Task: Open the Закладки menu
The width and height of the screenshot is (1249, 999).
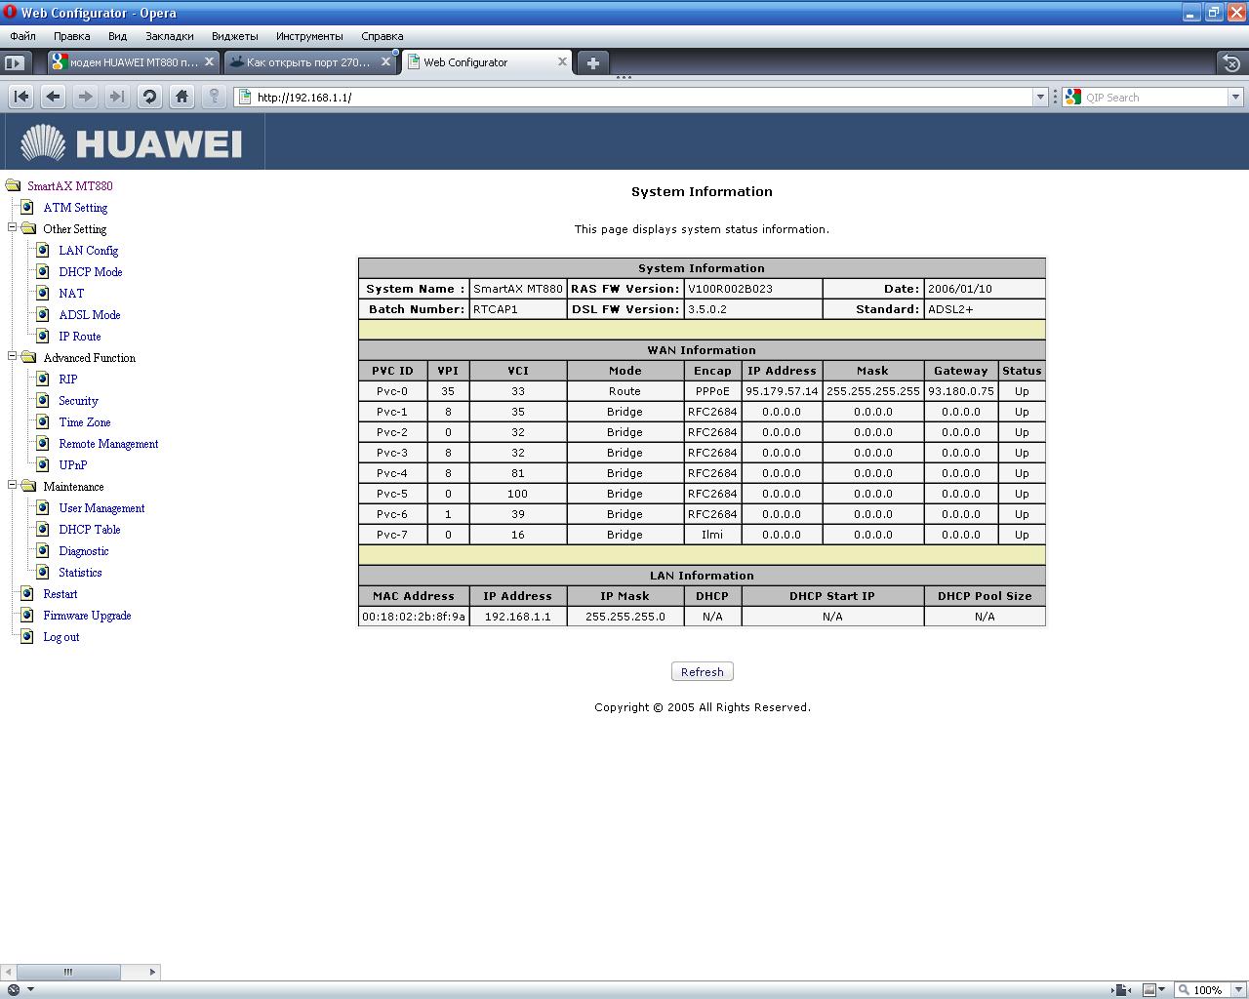Action: point(170,36)
